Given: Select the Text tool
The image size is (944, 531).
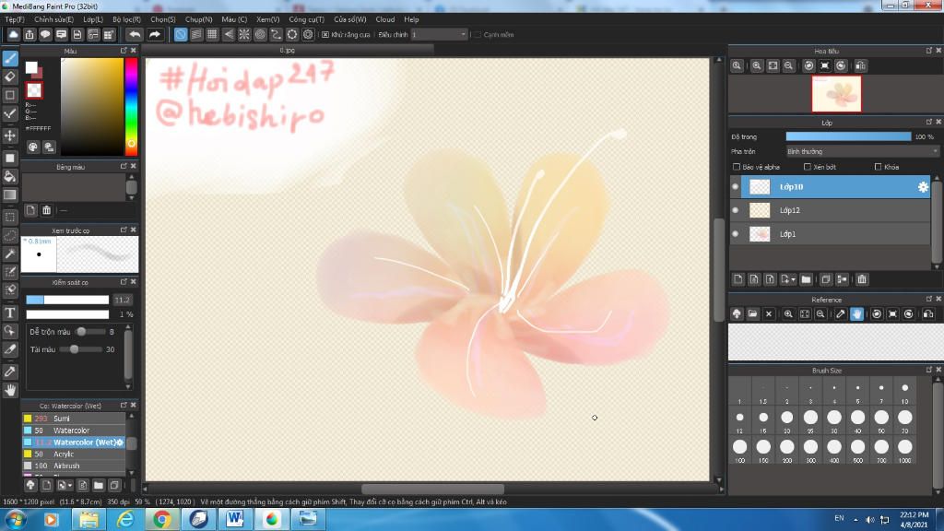Looking at the screenshot, I should point(10,313).
